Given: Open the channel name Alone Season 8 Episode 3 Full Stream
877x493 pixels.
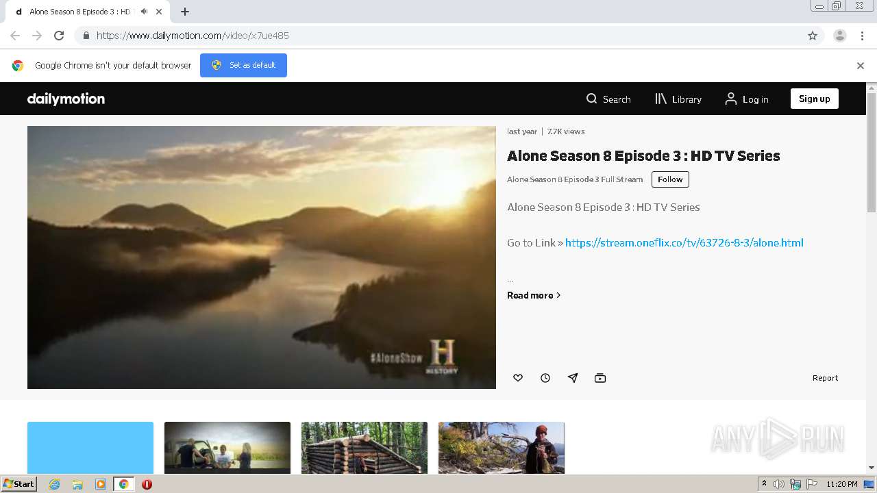Looking at the screenshot, I should click(575, 179).
